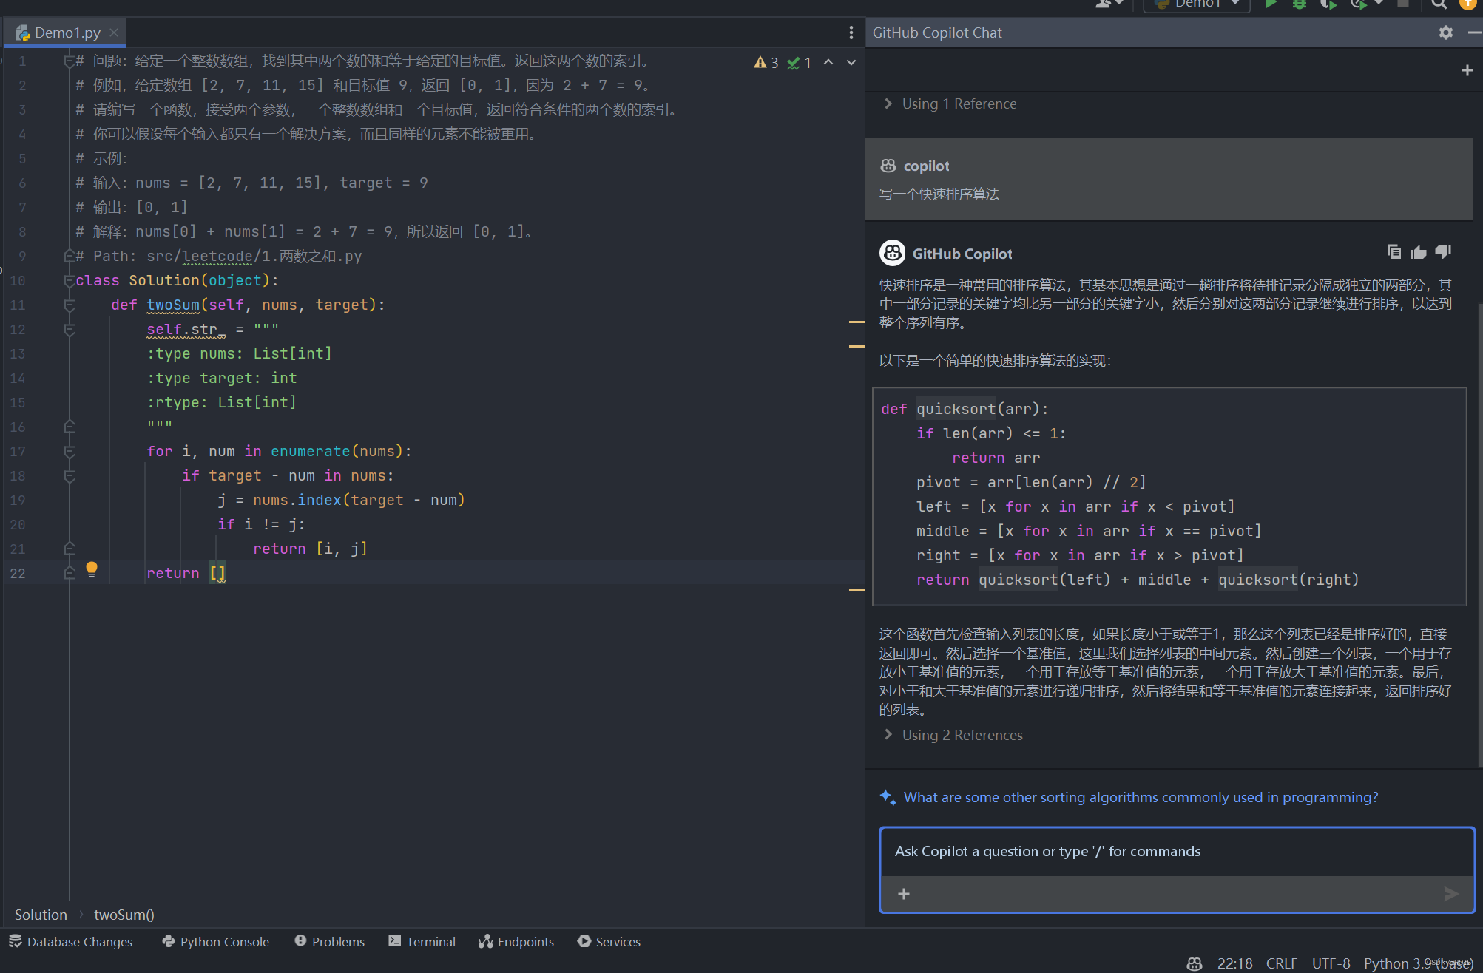Open the editor tabs options menu
Screen dimensions: 1483x973
851,33
